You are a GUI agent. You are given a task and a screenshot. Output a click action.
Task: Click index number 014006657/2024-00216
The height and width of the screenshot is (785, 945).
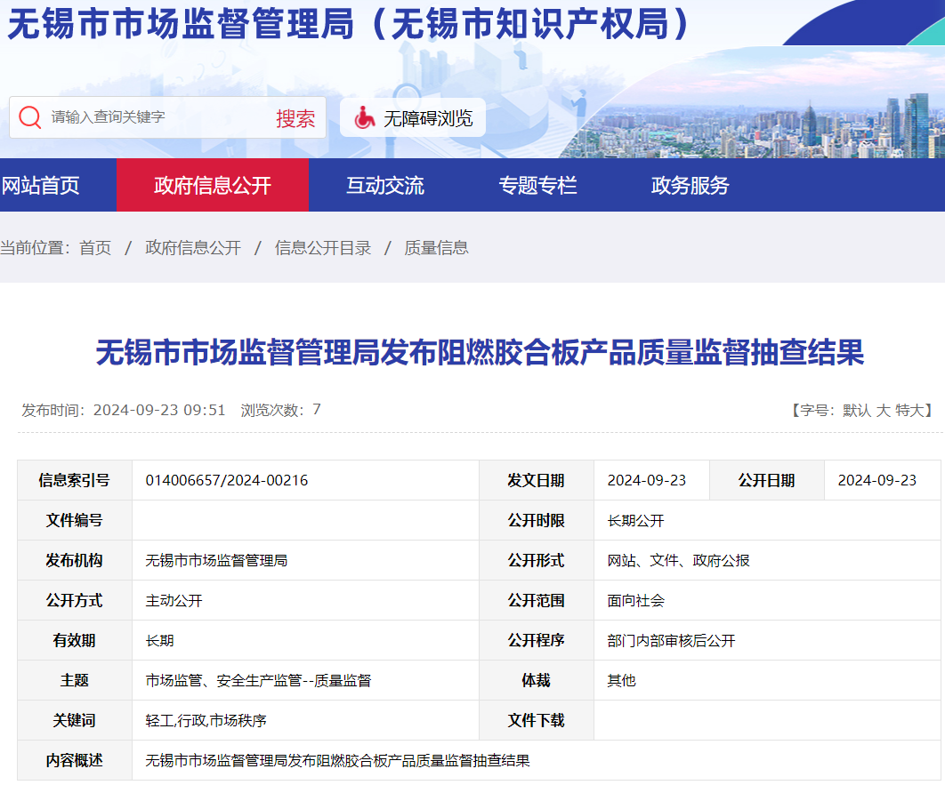tap(227, 480)
